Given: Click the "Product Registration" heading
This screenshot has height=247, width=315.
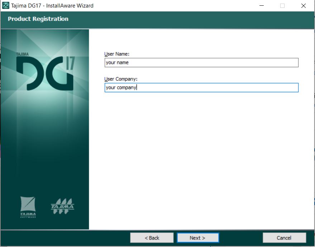Looking at the screenshot, I should click(x=38, y=19).
